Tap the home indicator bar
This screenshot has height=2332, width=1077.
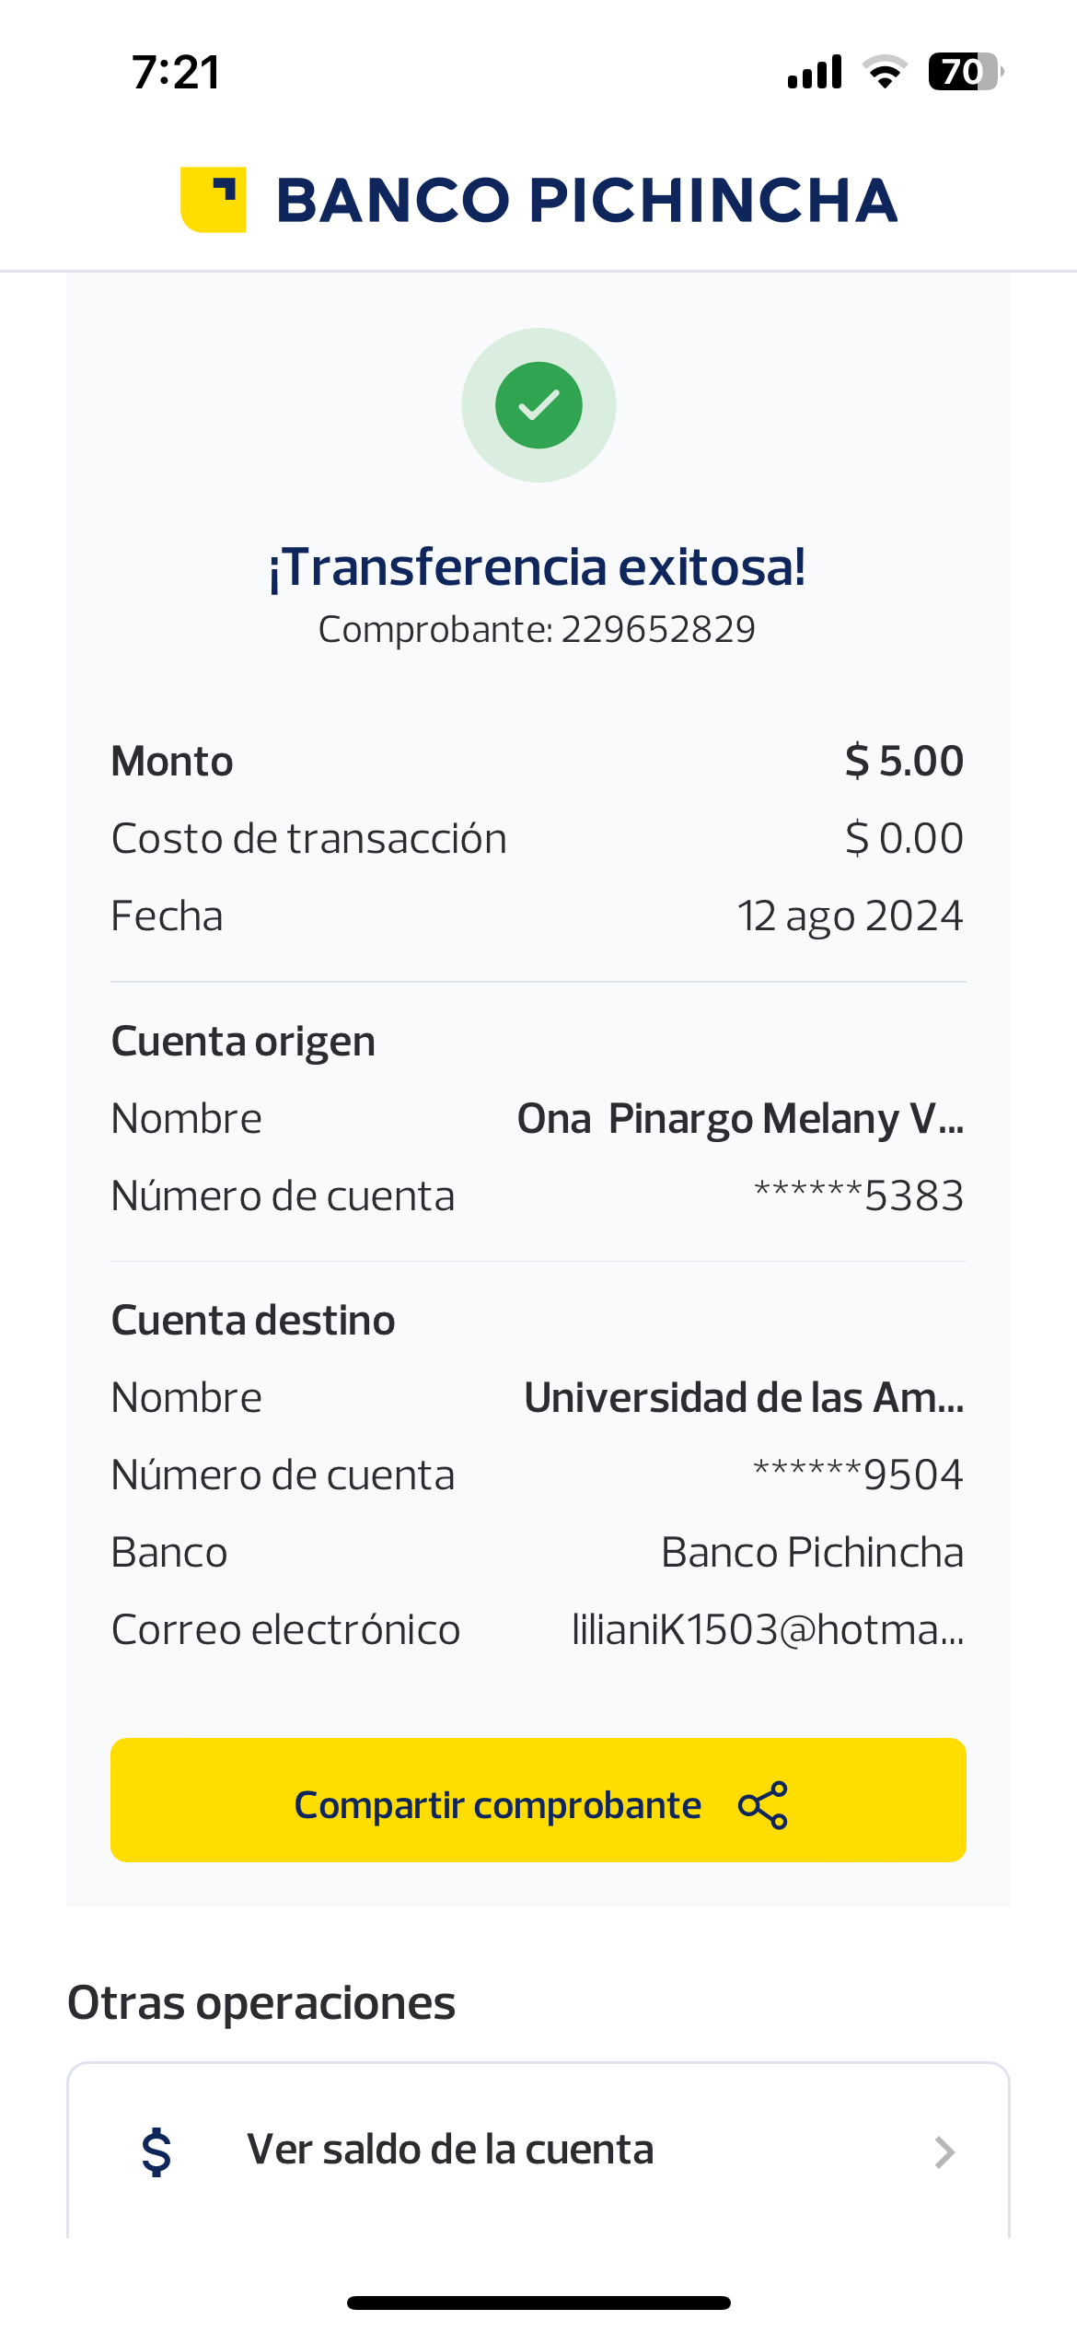point(538,2303)
